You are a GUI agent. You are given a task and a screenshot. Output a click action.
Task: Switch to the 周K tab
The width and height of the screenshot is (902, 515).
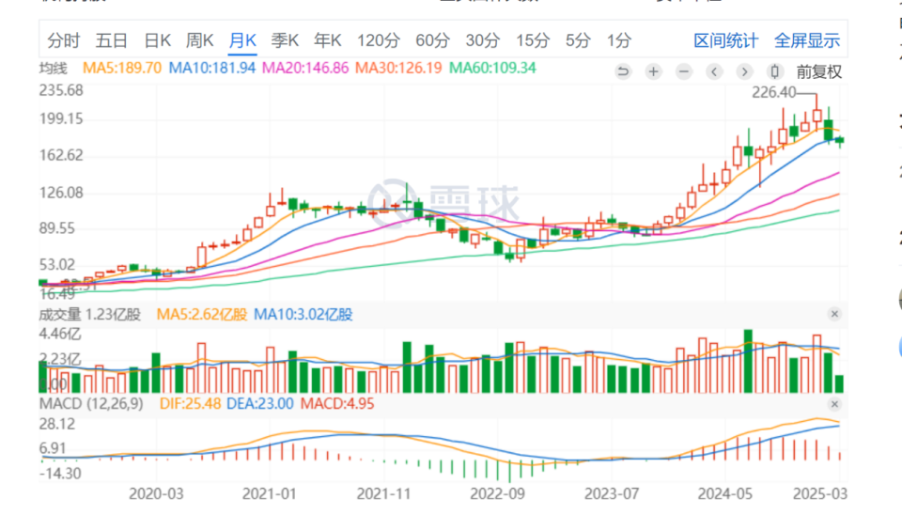click(x=199, y=40)
